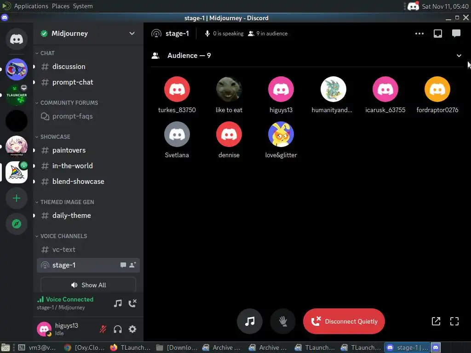This screenshot has width=471, height=353.
Task: Select the black circular server icon
Action: coord(17,121)
